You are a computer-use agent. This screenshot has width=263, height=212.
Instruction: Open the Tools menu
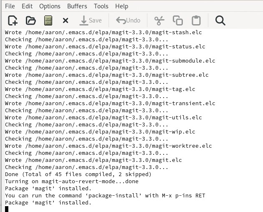pos(101,6)
